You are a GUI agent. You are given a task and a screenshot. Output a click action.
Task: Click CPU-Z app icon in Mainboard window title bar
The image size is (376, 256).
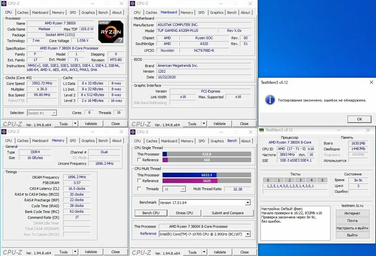[x=132, y=3]
